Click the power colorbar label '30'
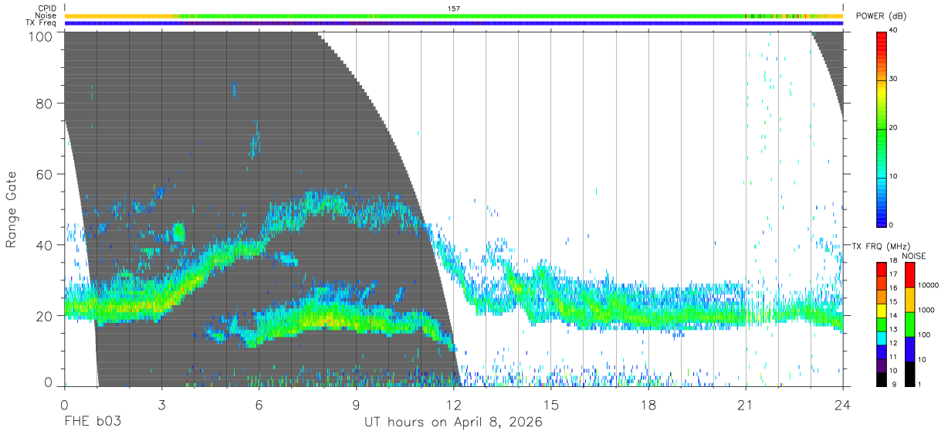Viewport: 948px width, 438px height. click(x=893, y=79)
